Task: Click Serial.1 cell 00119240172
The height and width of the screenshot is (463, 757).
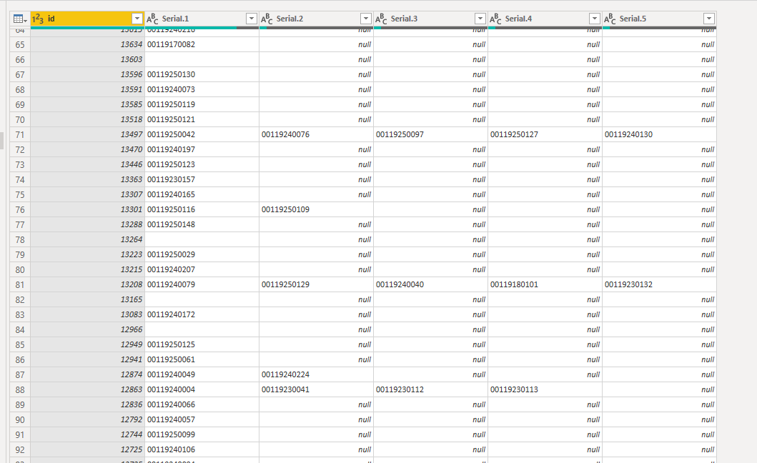Action: (x=202, y=314)
